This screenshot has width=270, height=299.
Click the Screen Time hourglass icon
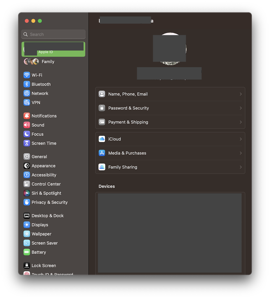[27, 143]
